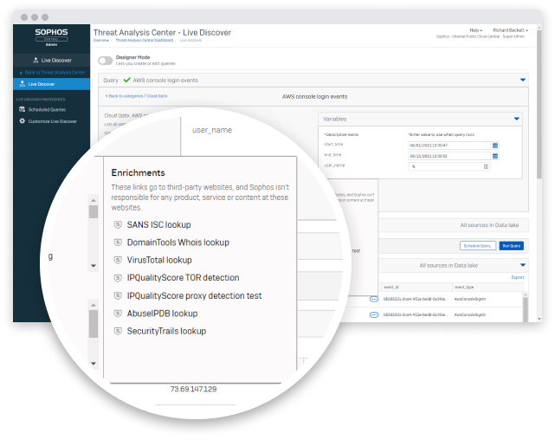Viewport: 555px width, 440px height.
Task: Click the VirusTotal lookup shield icon
Action: pyautogui.click(x=119, y=260)
